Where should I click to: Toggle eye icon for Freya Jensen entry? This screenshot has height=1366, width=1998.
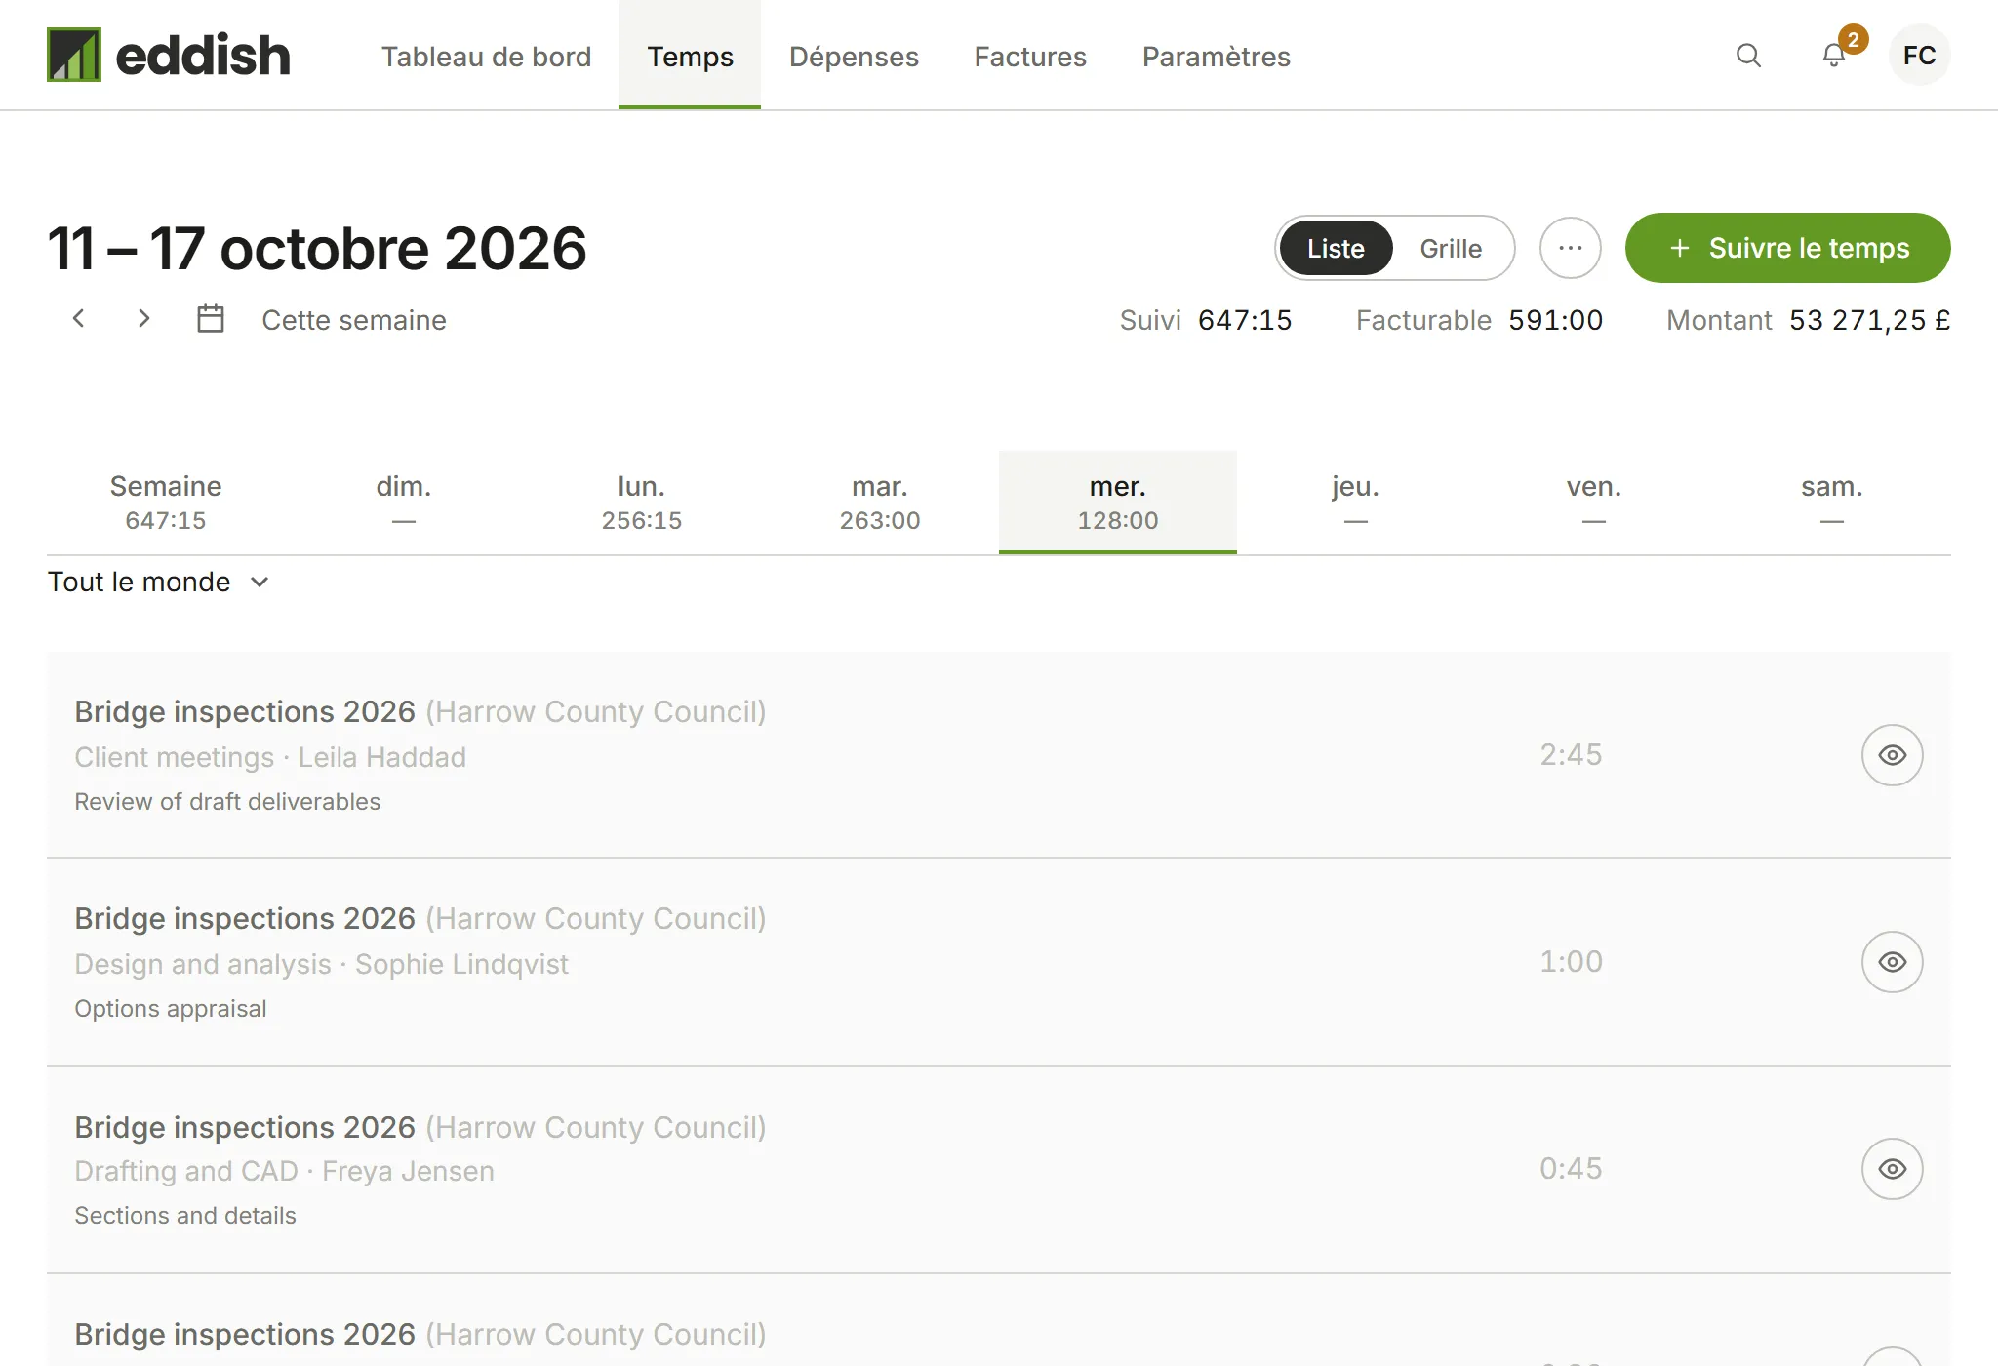(1892, 1169)
